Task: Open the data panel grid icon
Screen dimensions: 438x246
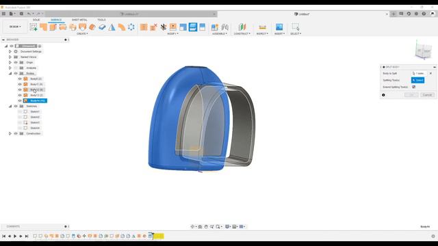Action: tap(3, 14)
